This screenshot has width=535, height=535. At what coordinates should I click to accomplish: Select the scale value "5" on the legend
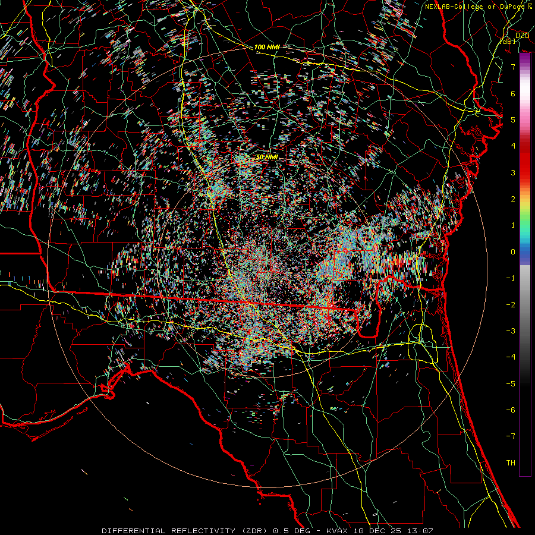pyautogui.click(x=513, y=119)
